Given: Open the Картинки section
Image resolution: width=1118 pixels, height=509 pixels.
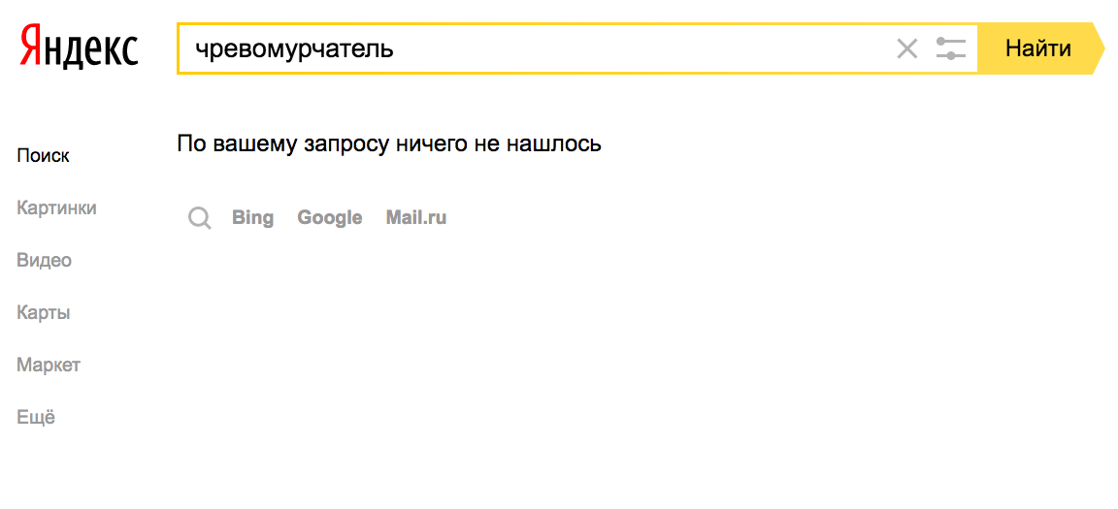Looking at the screenshot, I should (56, 208).
